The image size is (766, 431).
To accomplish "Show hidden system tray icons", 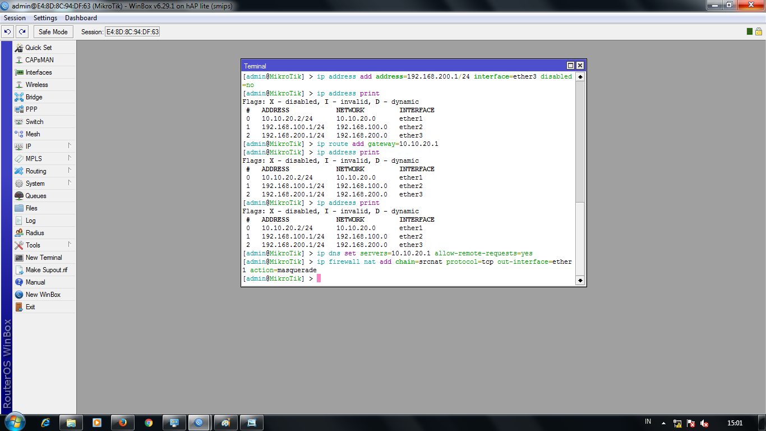I will 664,423.
